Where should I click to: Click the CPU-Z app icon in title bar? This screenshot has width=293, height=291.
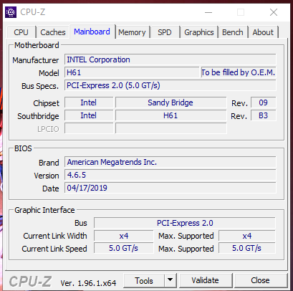(x=11, y=12)
